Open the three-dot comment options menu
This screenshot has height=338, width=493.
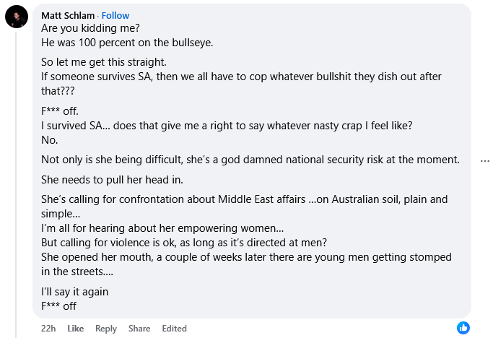tap(484, 161)
